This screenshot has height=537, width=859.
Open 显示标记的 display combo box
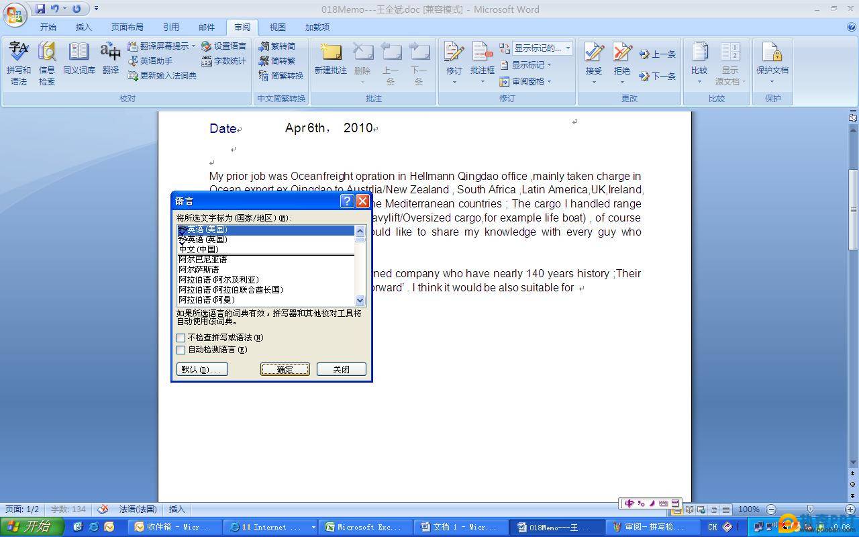[x=542, y=48]
